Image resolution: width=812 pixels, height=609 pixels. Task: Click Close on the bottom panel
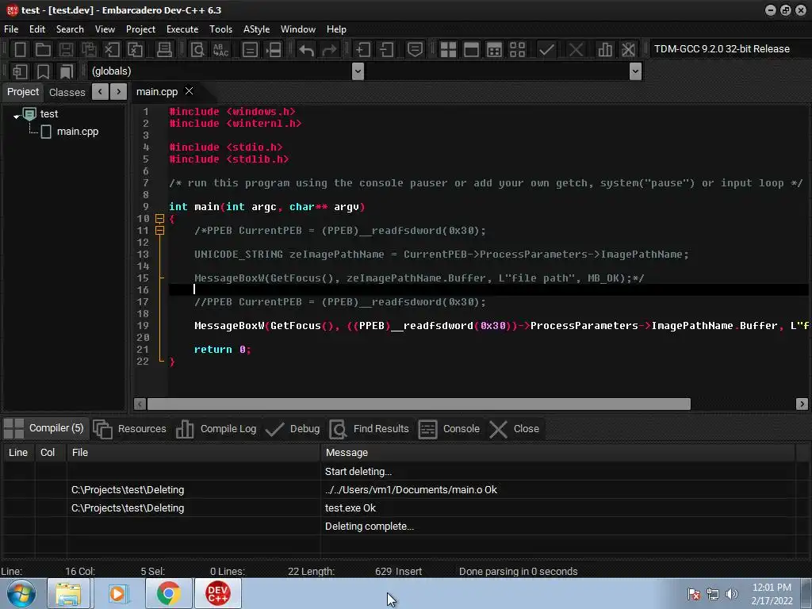pos(515,429)
